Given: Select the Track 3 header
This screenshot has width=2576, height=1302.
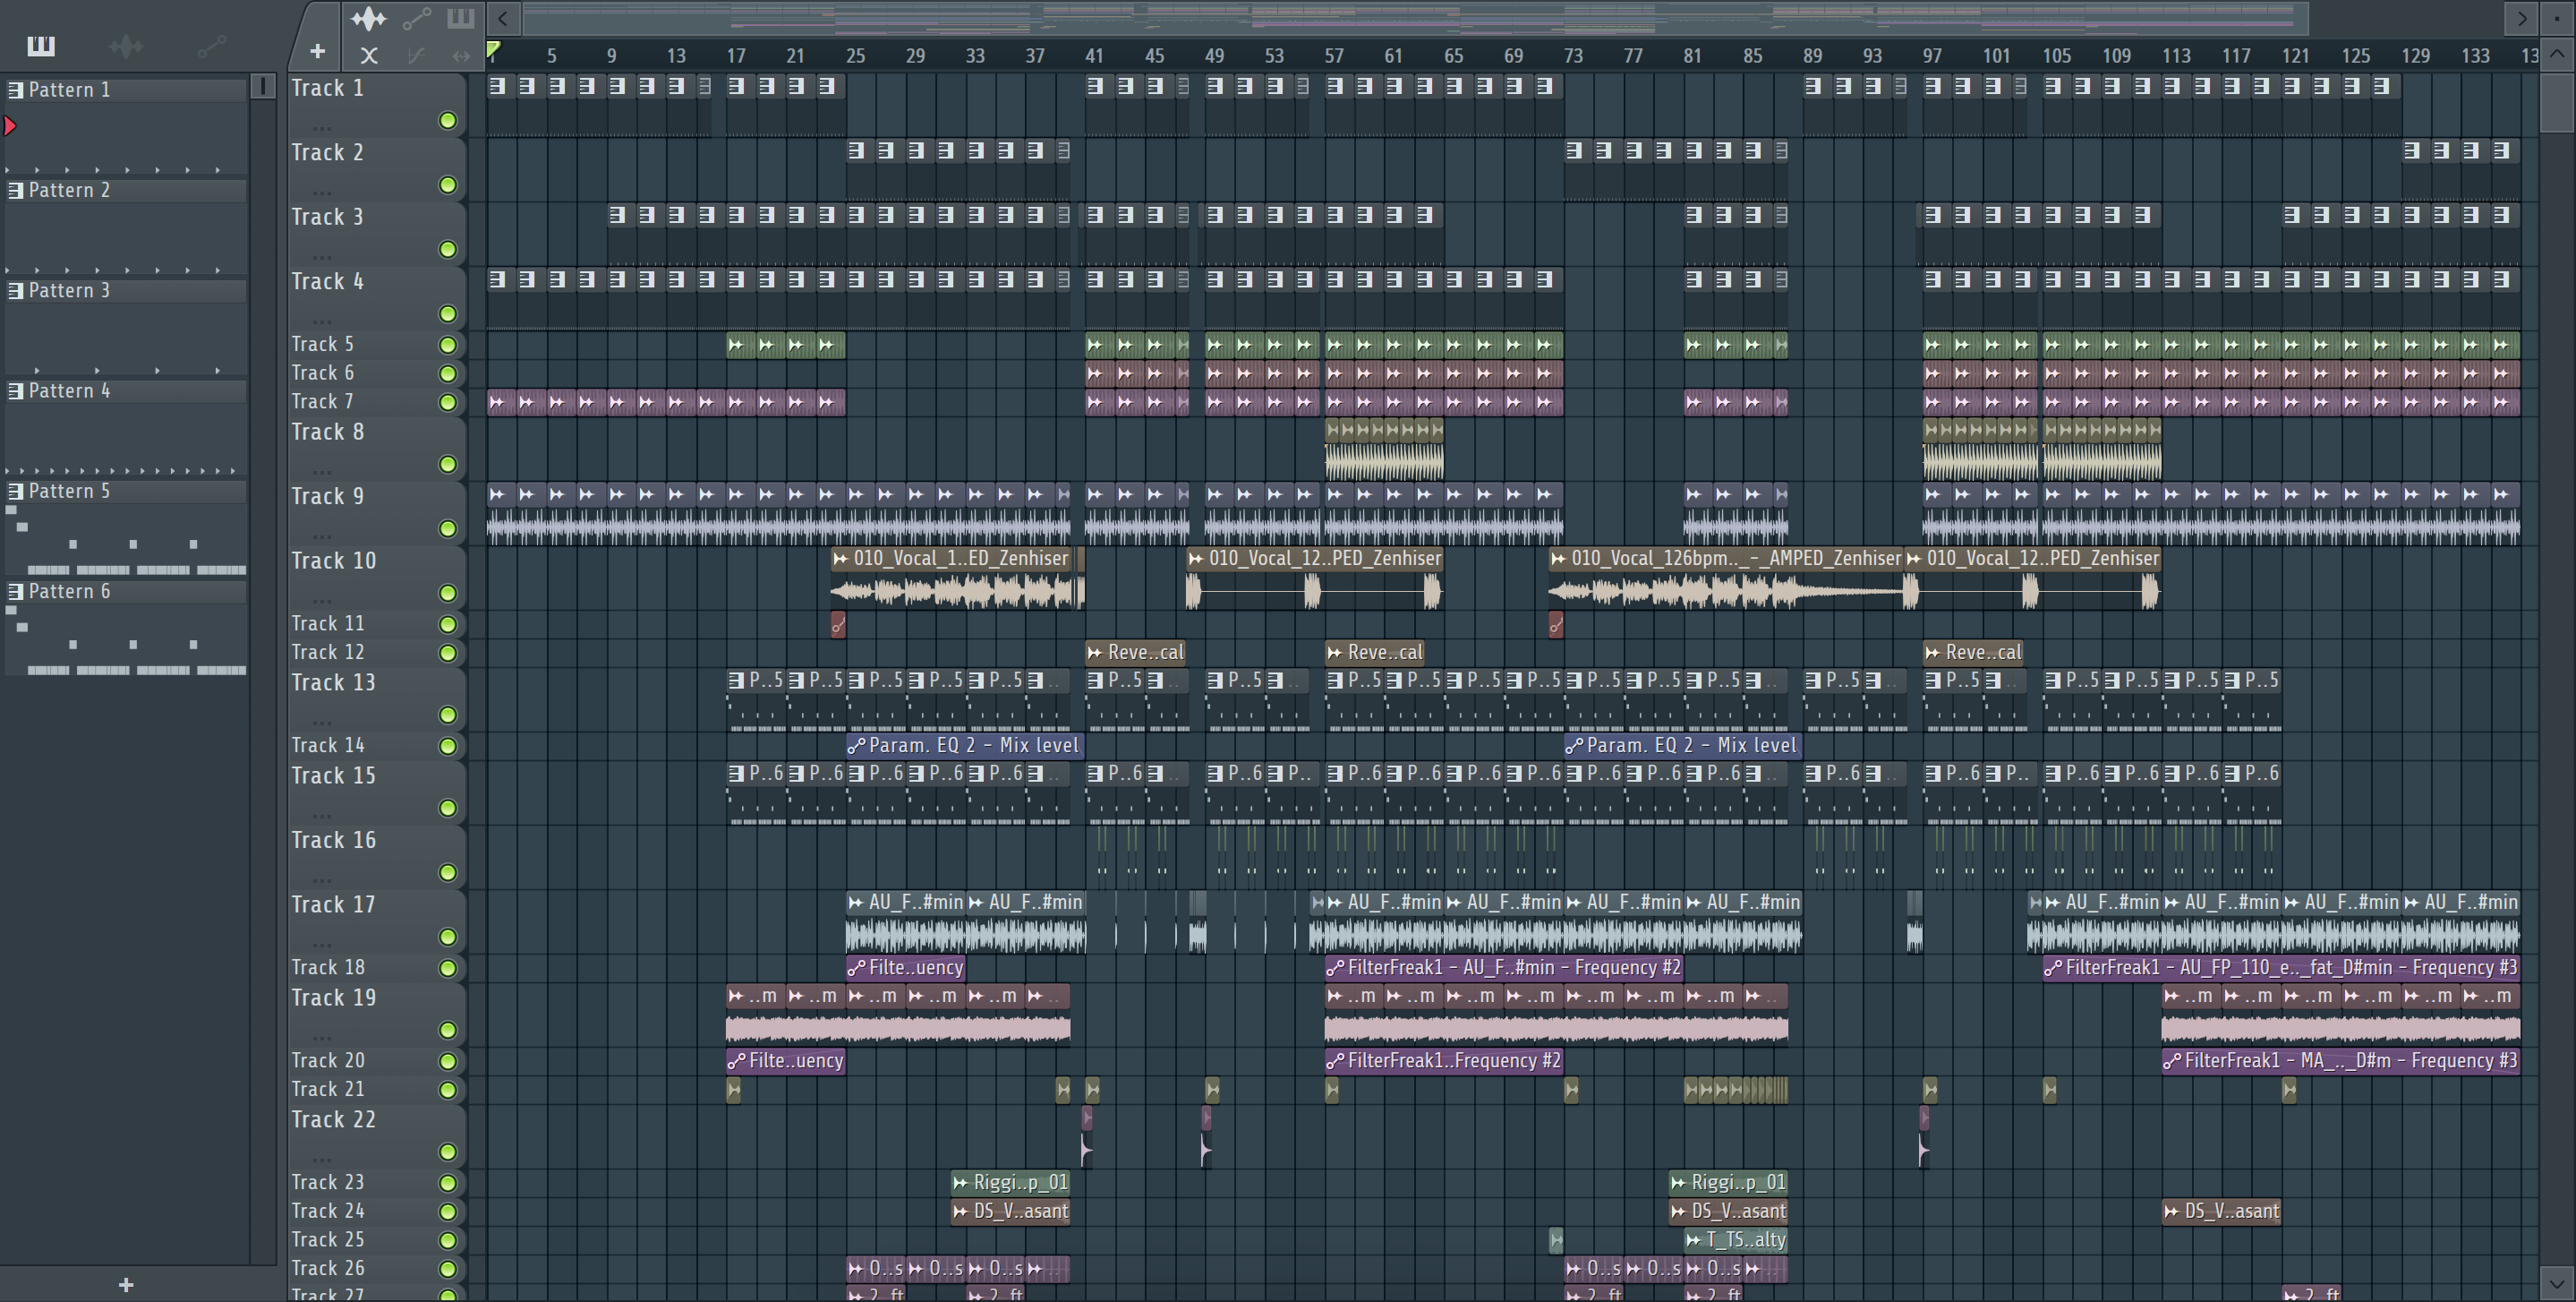Looking at the screenshot, I should (x=376, y=233).
